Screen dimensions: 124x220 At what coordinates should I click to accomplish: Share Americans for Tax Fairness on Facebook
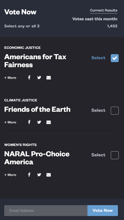29,77
